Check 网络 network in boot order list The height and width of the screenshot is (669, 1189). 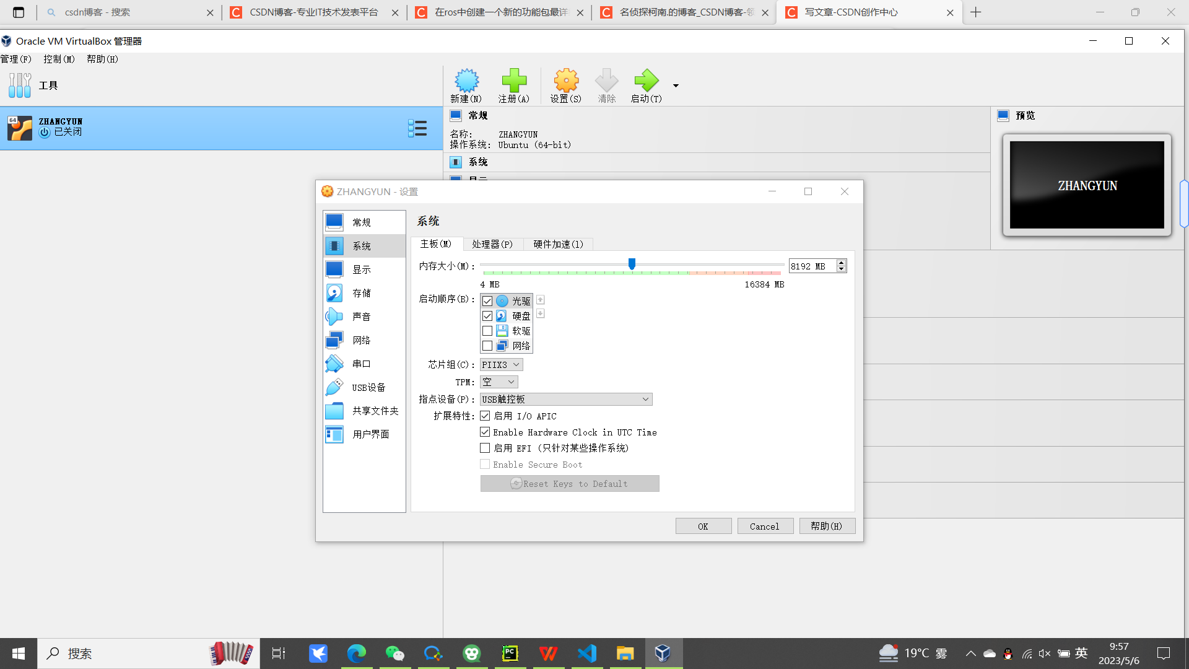[x=487, y=346]
